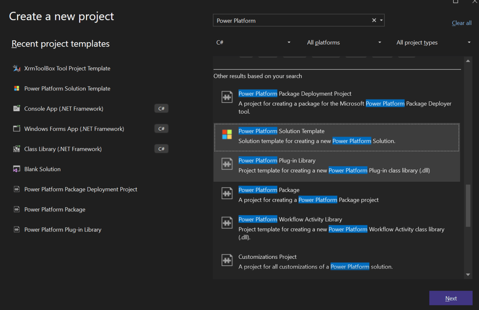Expand the All project types dropdown
Viewport: 479px width, 310px height.
coord(433,42)
